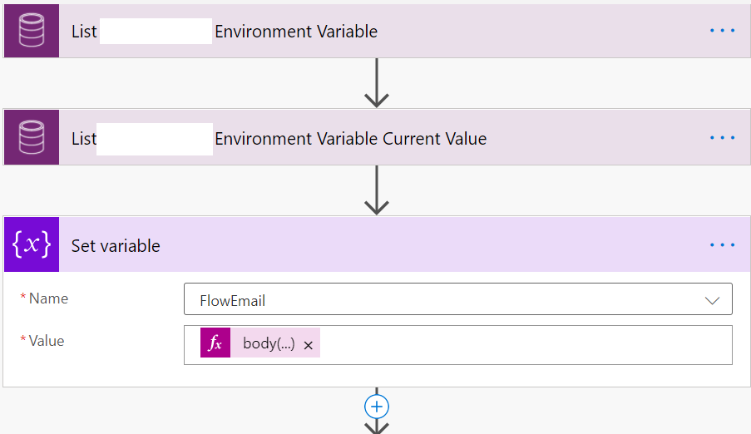Open the ellipsis menu for List Environment Variable
The width and height of the screenshot is (751, 434).
[722, 31]
